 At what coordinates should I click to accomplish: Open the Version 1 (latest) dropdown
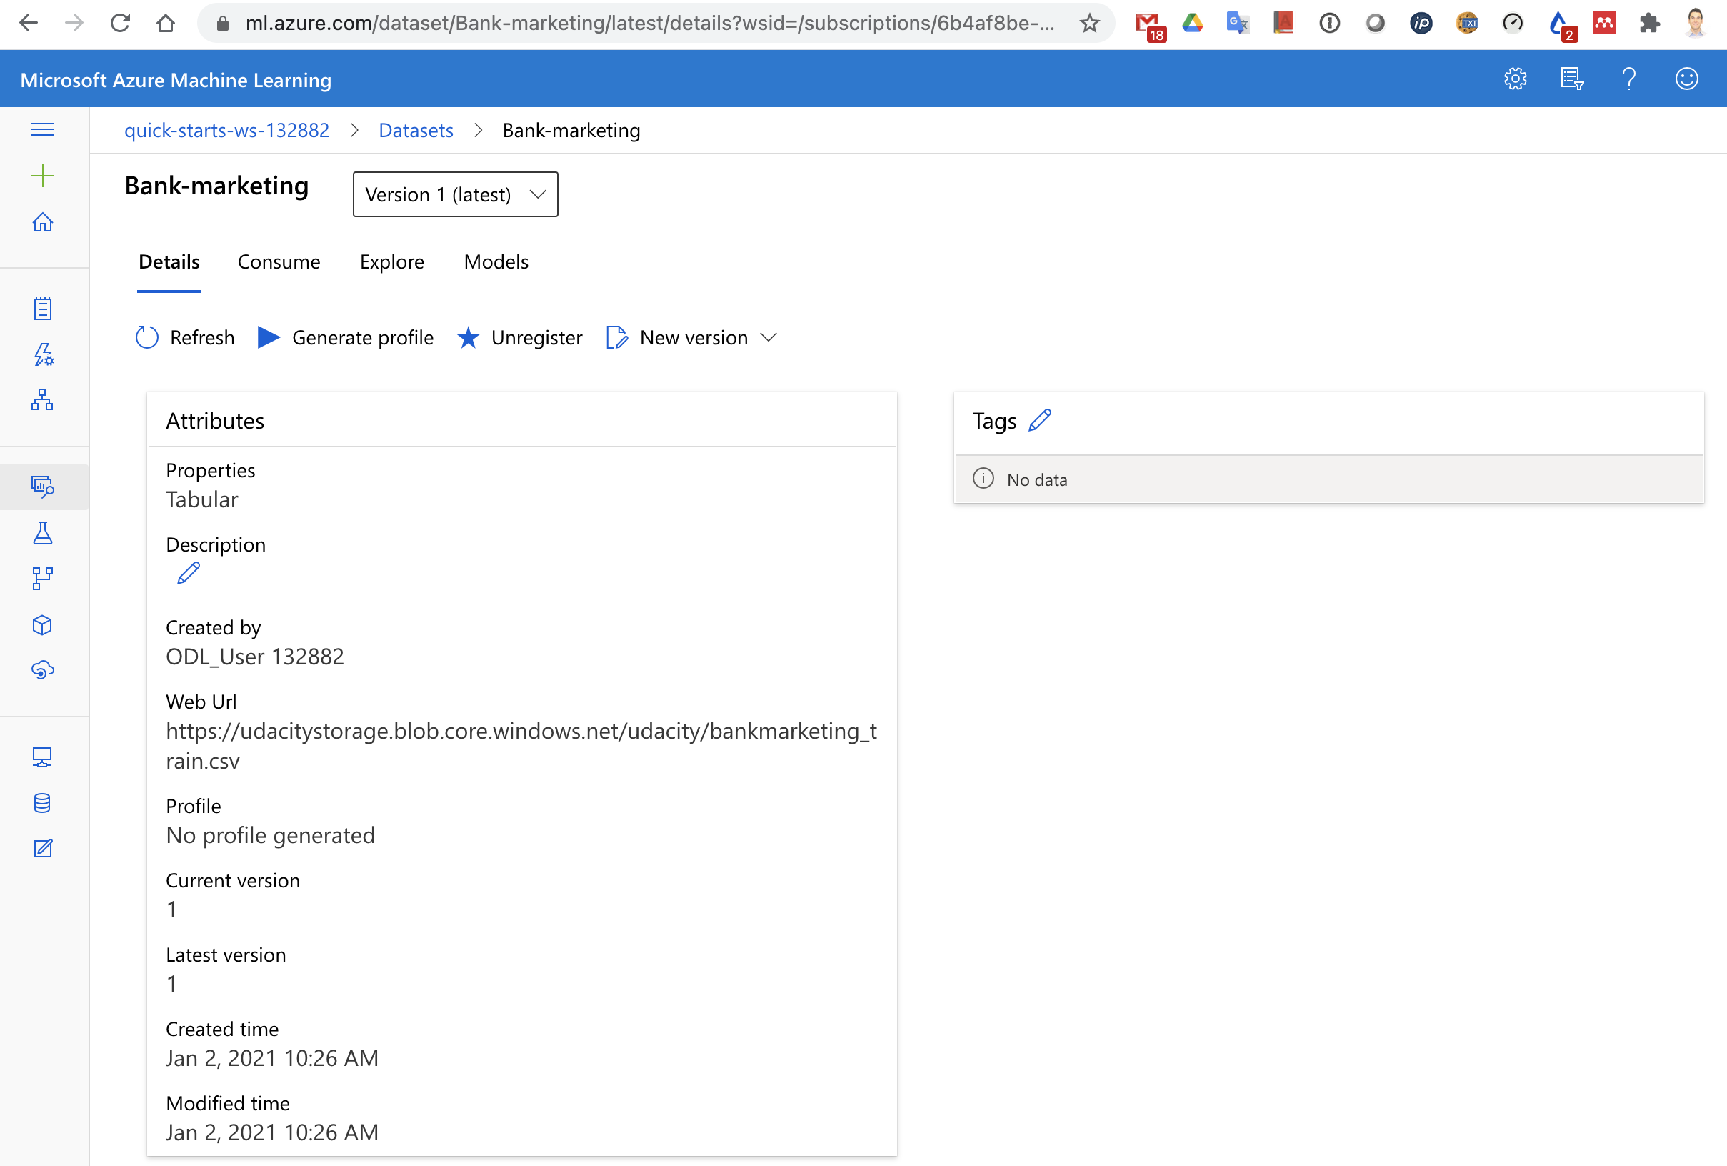tap(455, 195)
